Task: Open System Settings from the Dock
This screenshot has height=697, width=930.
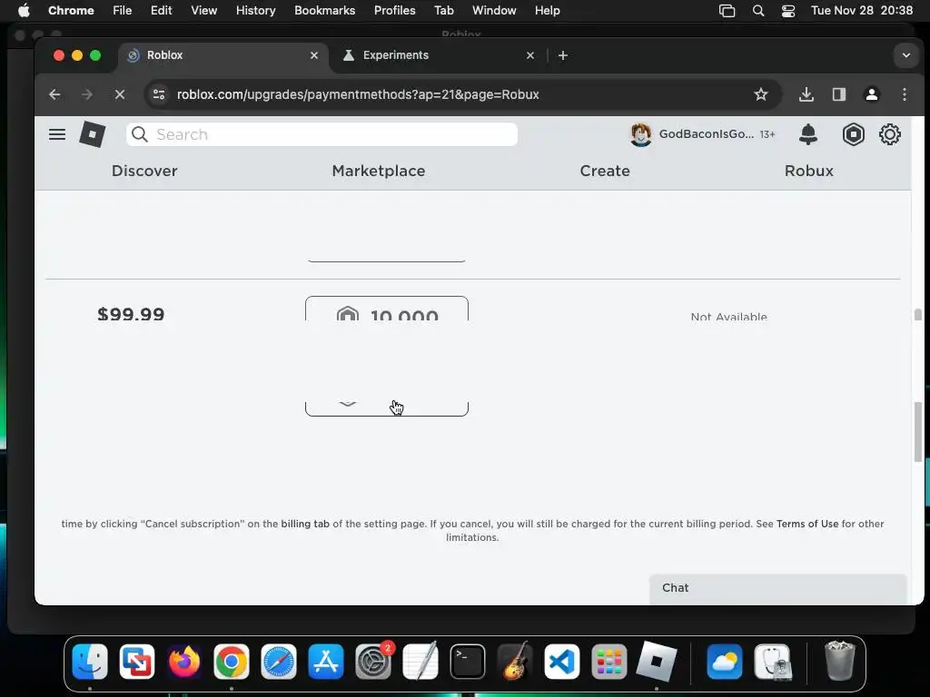Action: (x=373, y=662)
